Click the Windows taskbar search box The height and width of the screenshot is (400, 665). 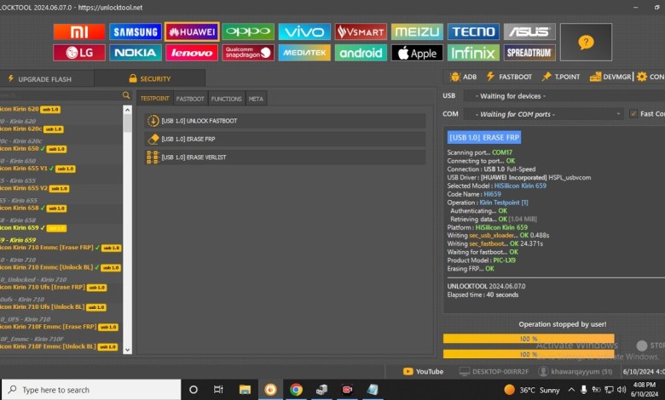91,390
